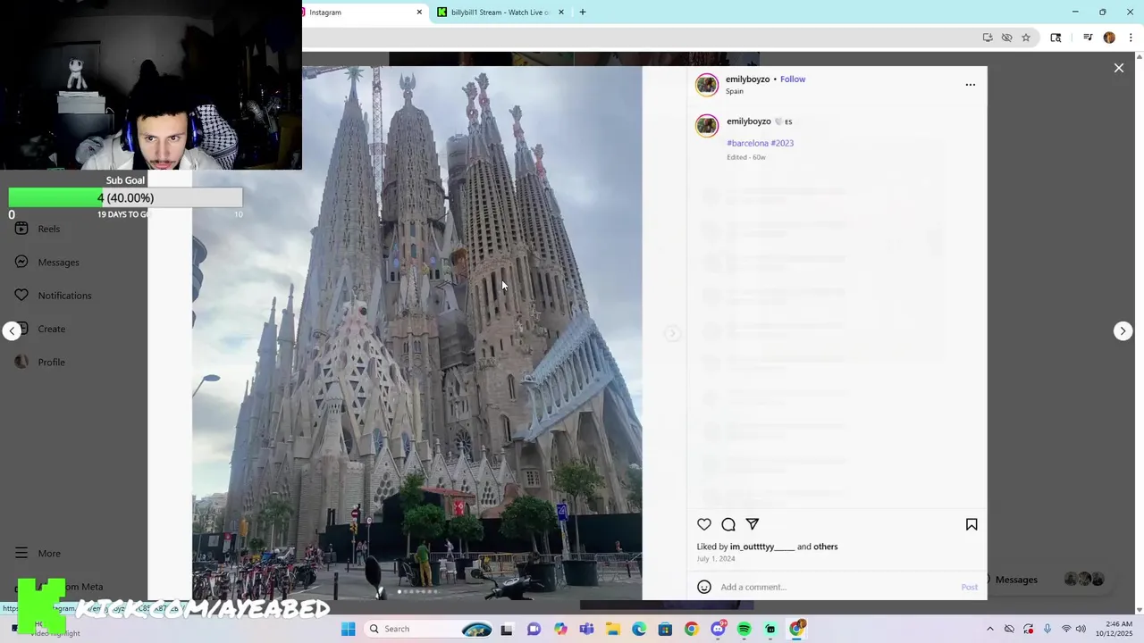This screenshot has width=1144, height=643.
Task: Open emoji picker in comment box
Action: click(704, 587)
